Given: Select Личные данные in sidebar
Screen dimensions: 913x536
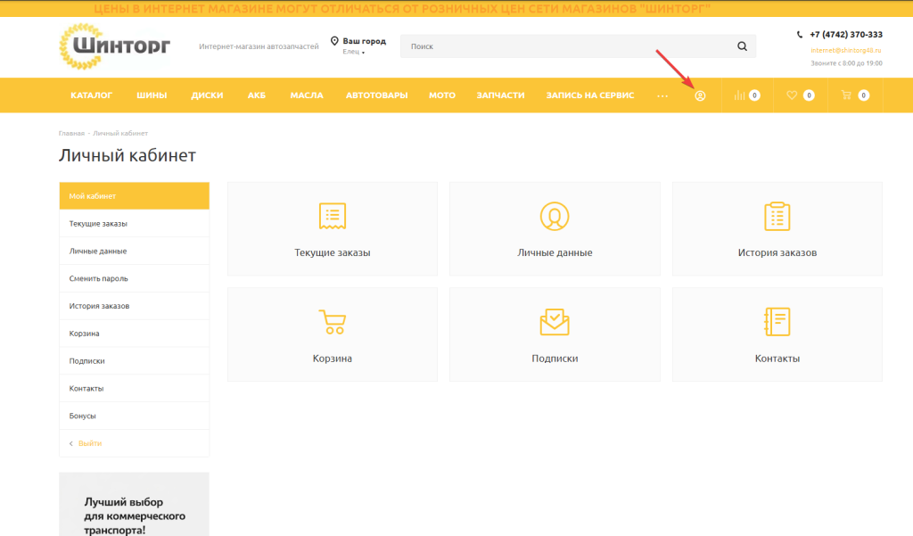Looking at the screenshot, I should coord(135,252).
